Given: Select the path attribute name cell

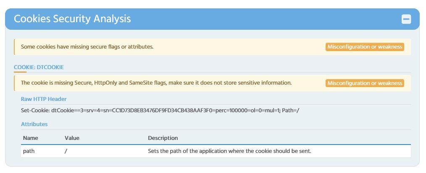Looking at the screenshot, I should coord(29,151).
